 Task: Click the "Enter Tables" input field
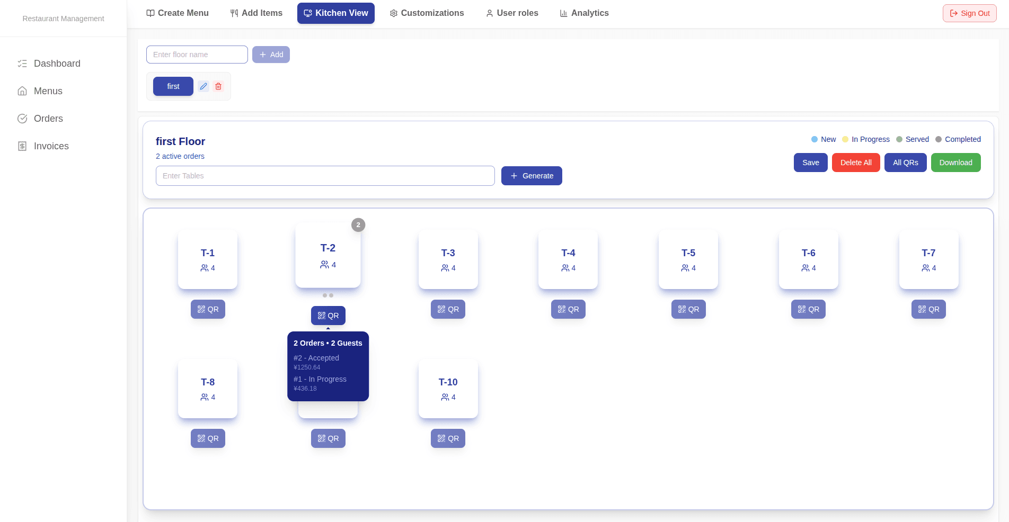[325, 176]
